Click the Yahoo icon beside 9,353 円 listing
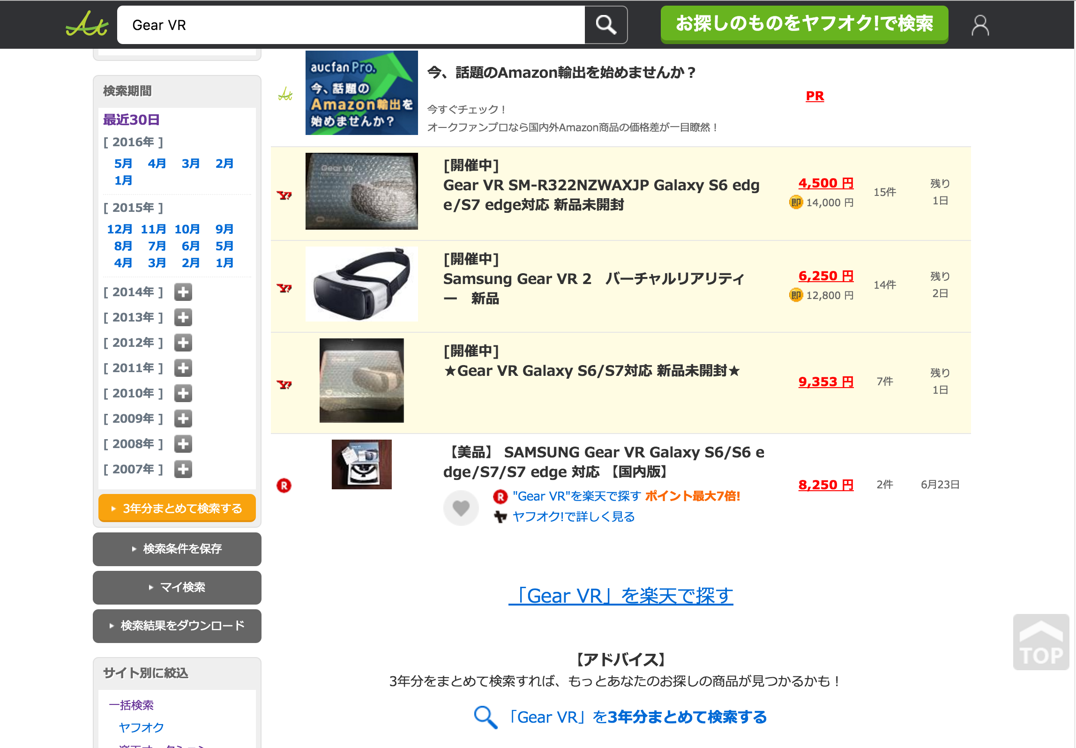The image size is (1076, 748). pos(284,384)
